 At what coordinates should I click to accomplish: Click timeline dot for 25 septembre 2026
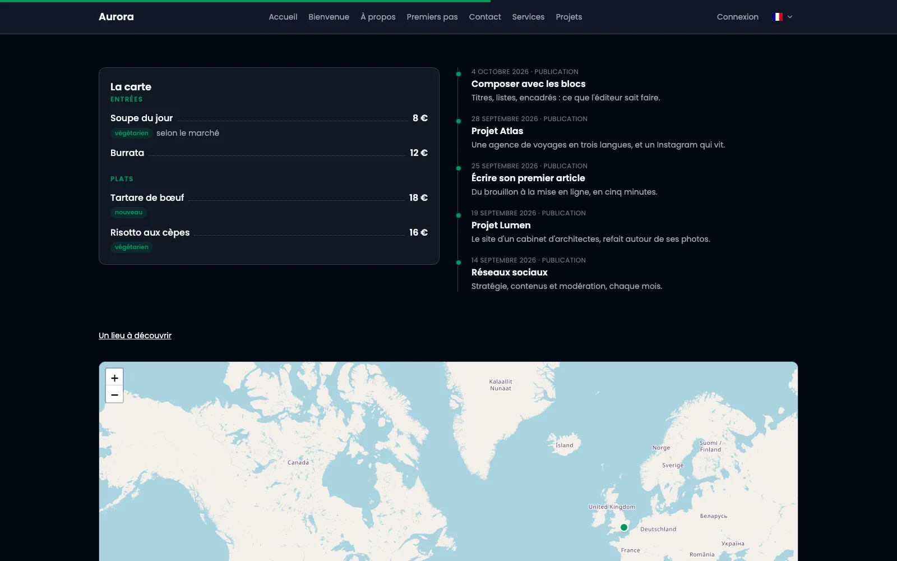[x=459, y=168]
